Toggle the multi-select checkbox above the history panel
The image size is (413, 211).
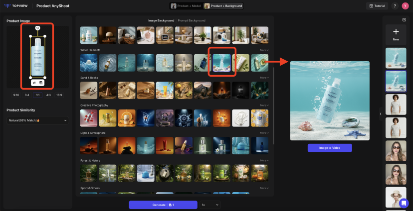point(404,20)
